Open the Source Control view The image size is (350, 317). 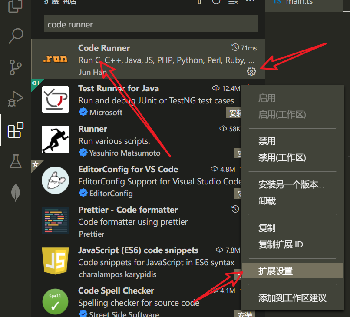(16, 67)
